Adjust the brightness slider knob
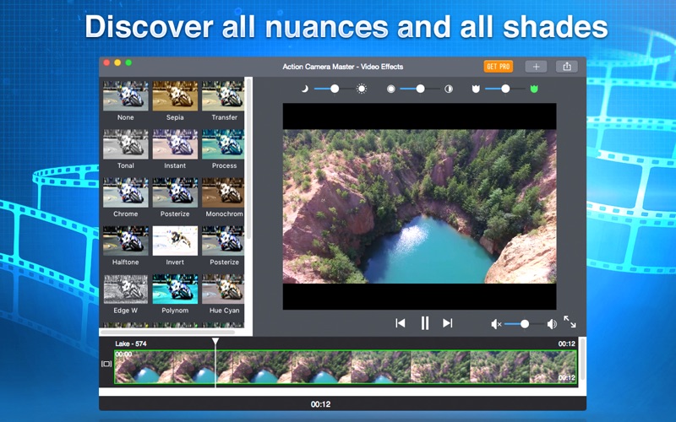Viewport: 676px width, 422px height. (334, 89)
